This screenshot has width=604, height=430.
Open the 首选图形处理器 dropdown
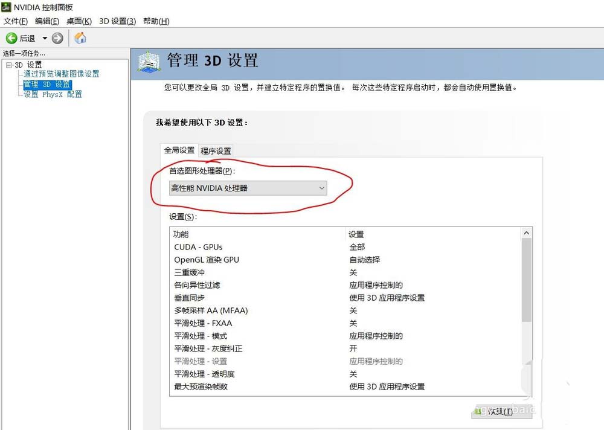click(x=248, y=188)
